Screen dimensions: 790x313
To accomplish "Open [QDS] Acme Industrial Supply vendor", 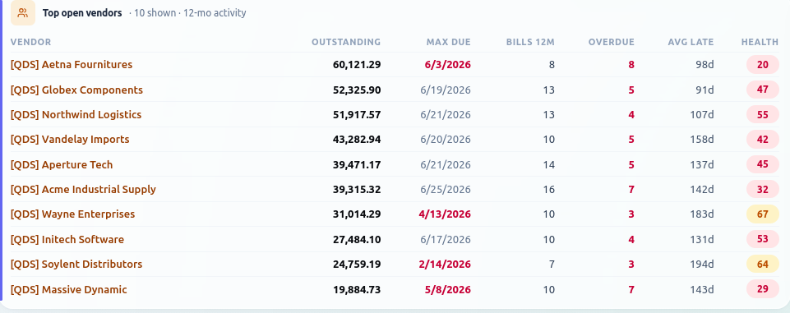I will [83, 190].
